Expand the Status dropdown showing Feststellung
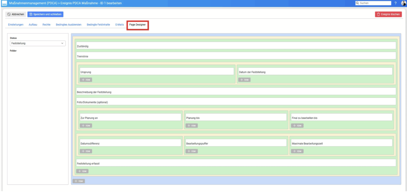Image resolution: width=407 pixels, height=192 pixels. point(37,44)
